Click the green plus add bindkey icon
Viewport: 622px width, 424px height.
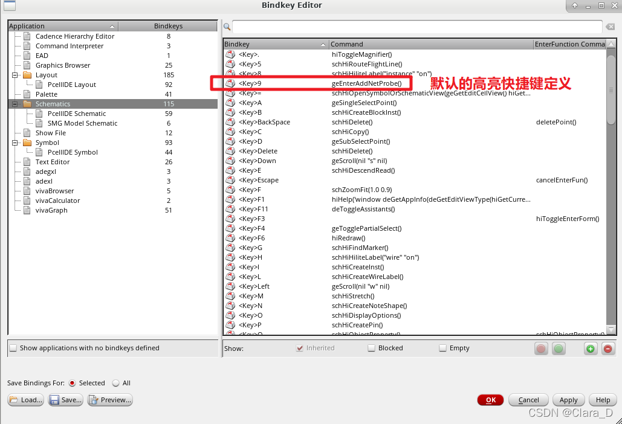point(590,349)
